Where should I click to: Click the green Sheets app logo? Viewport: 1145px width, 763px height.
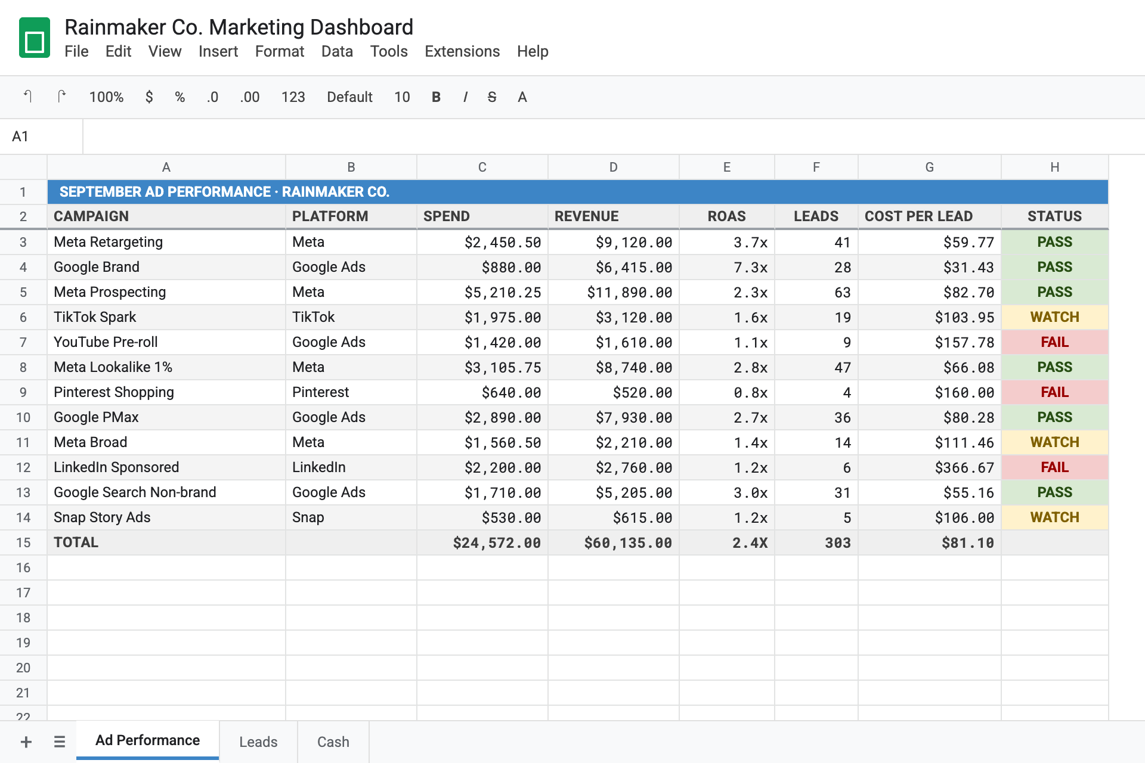[35, 38]
